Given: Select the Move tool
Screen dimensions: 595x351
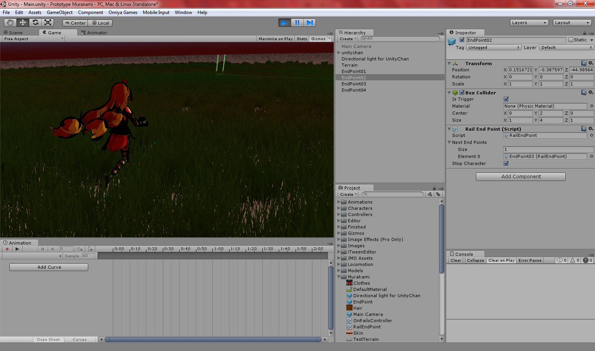Looking at the screenshot, I should click(x=23, y=23).
